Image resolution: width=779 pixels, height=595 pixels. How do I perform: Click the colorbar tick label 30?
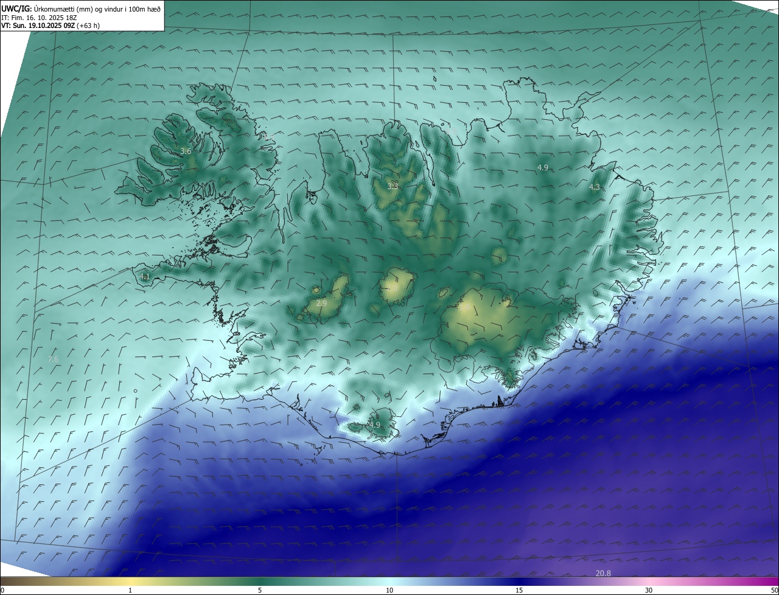click(649, 590)
